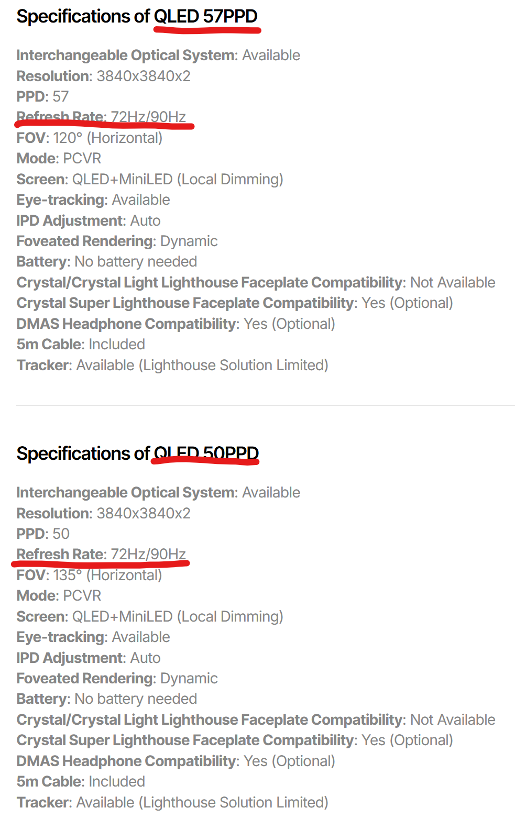Image resolution: width=515 pixels, height=819 pixels.
Task: Click the "FOV: 135° (Horizontal)" line
Action: pos(89,575)
